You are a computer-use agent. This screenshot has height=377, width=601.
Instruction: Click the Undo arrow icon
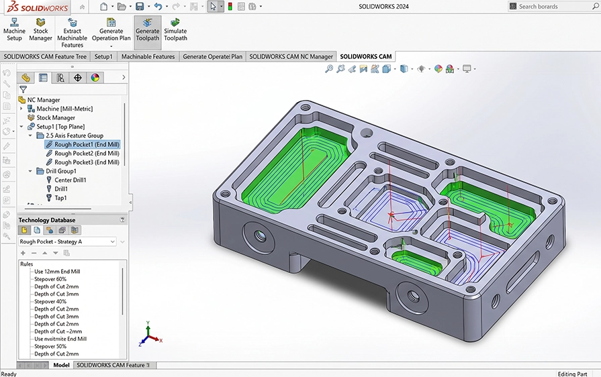[158, 7]
